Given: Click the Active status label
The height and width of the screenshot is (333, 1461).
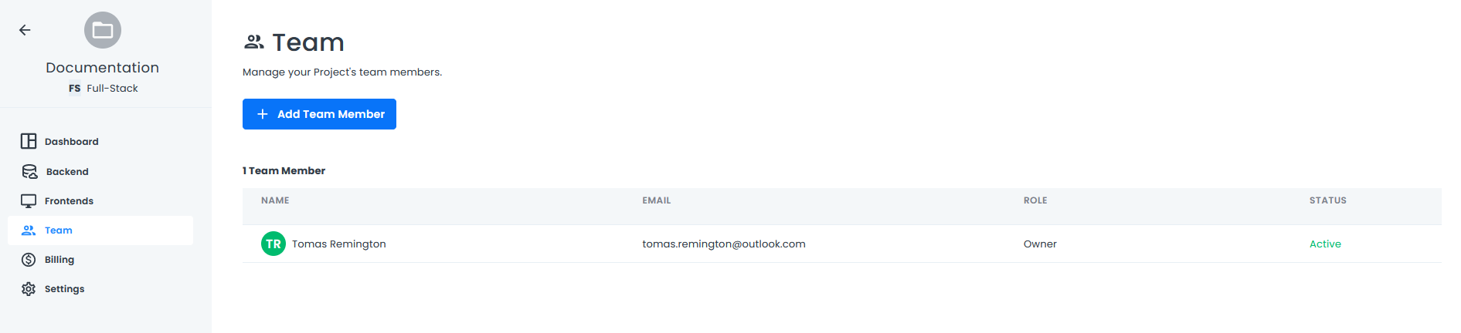Looking at the screenshot, I should click(x=1325, y=244).
